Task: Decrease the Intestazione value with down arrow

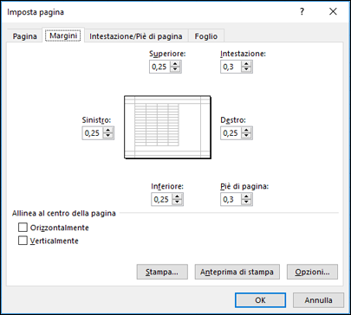Action: click(x=246, y=69)
